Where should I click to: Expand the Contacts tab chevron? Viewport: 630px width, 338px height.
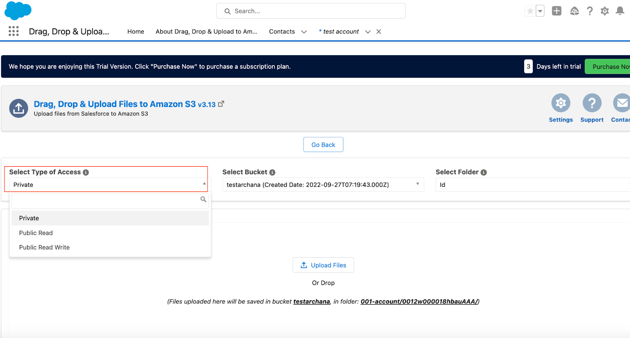coord(304,32)
